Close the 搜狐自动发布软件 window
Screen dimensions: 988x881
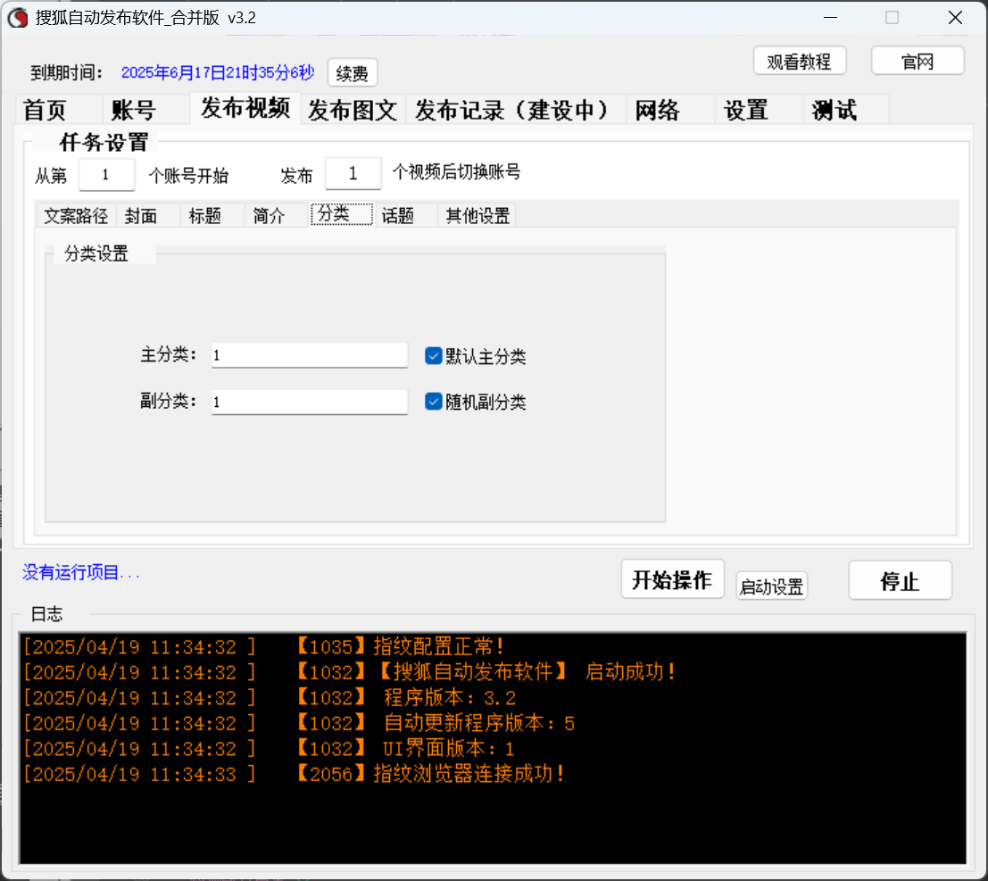955,18
